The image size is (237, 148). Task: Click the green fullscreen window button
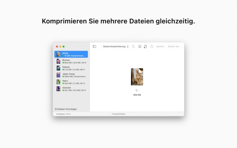click(63, 46)
